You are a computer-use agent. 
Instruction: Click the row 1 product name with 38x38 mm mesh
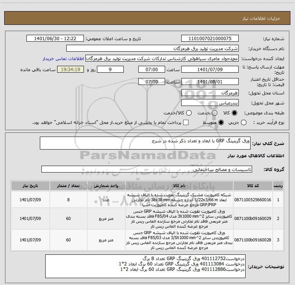click(x=179, y=200)
